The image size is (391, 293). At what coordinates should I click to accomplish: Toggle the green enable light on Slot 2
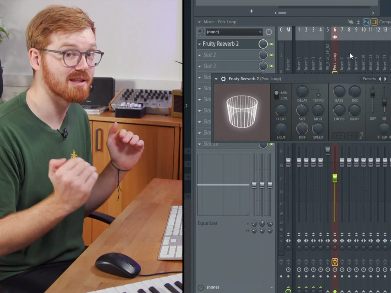coord(271,55)
